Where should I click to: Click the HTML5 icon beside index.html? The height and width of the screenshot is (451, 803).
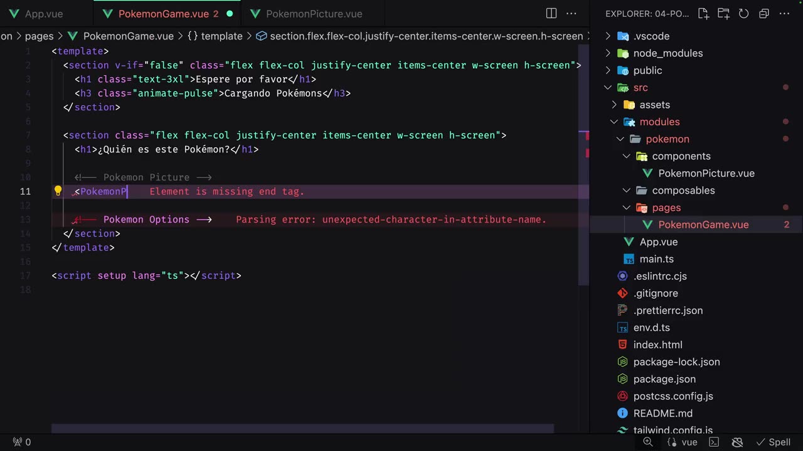pos(622,345)
